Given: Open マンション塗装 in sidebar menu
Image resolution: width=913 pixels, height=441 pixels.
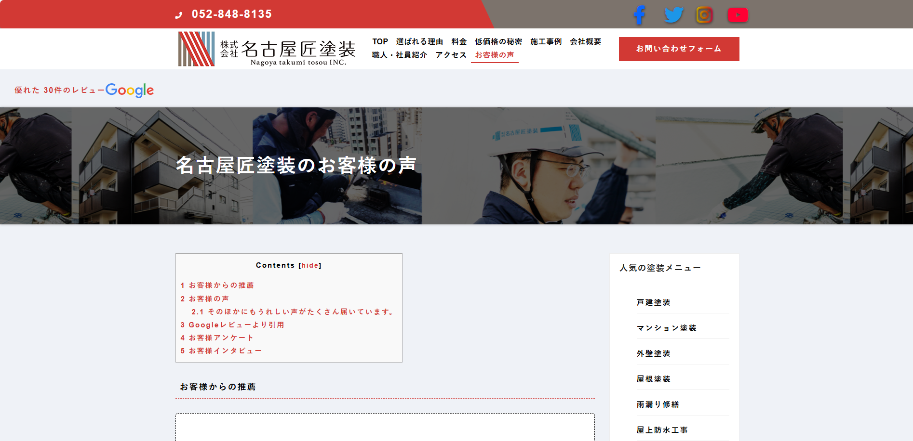Looking at the screenshot, I should coord(667,328).
